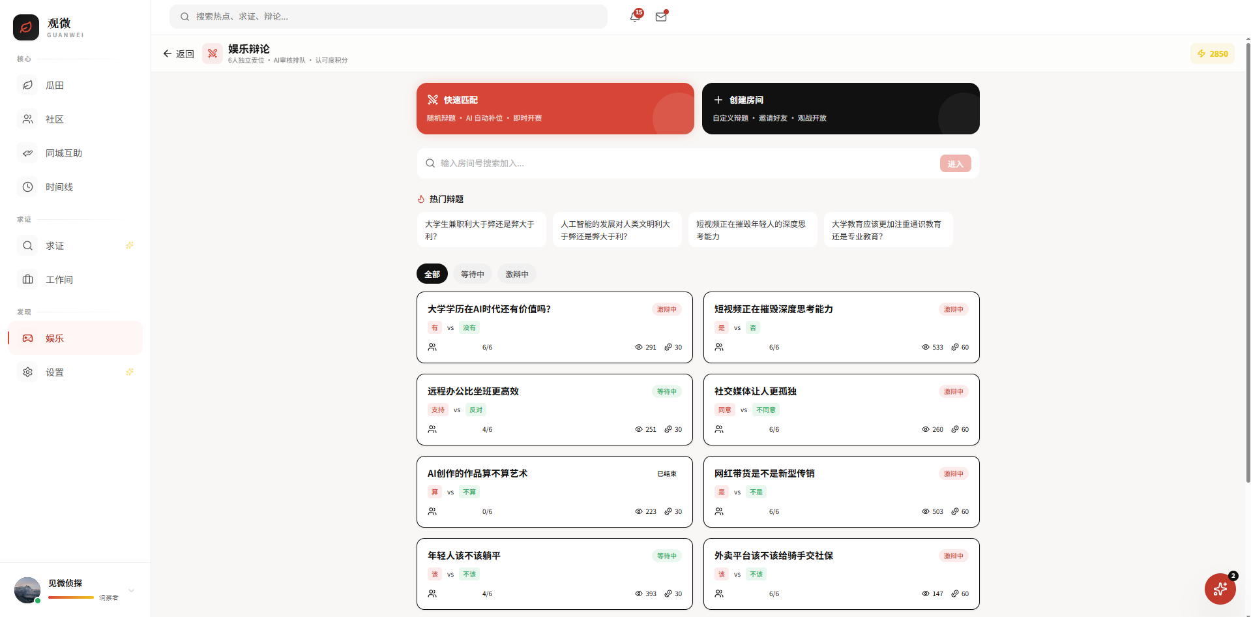Click the magnifier icon in the room search box
The width and height of the screenshot is (1251, 617).
click(430, 163)
